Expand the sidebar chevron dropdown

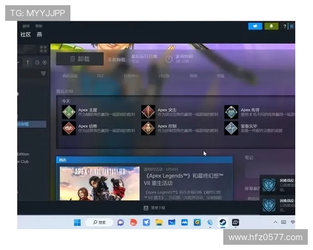19,63
